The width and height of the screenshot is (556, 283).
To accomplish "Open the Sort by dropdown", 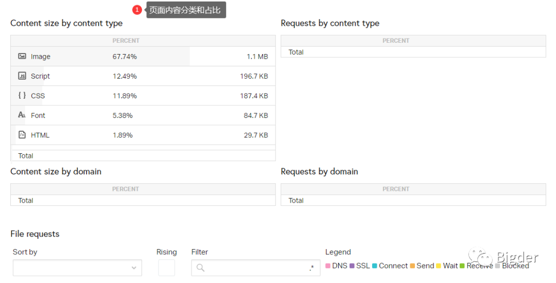I will tap(77, 268).
